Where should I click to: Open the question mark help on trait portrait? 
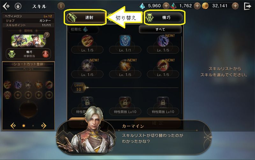(47, 35)
